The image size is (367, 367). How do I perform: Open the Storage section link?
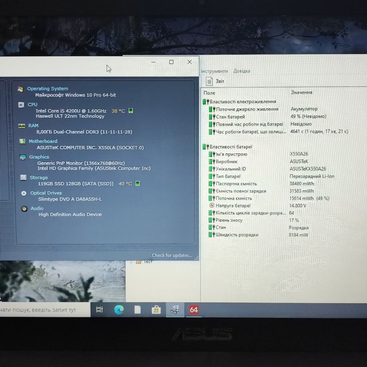click(39, 178)
